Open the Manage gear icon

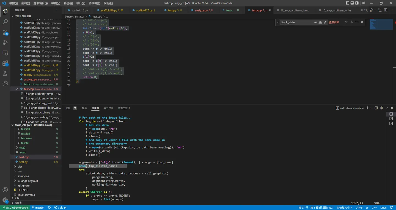coord(5,200)
